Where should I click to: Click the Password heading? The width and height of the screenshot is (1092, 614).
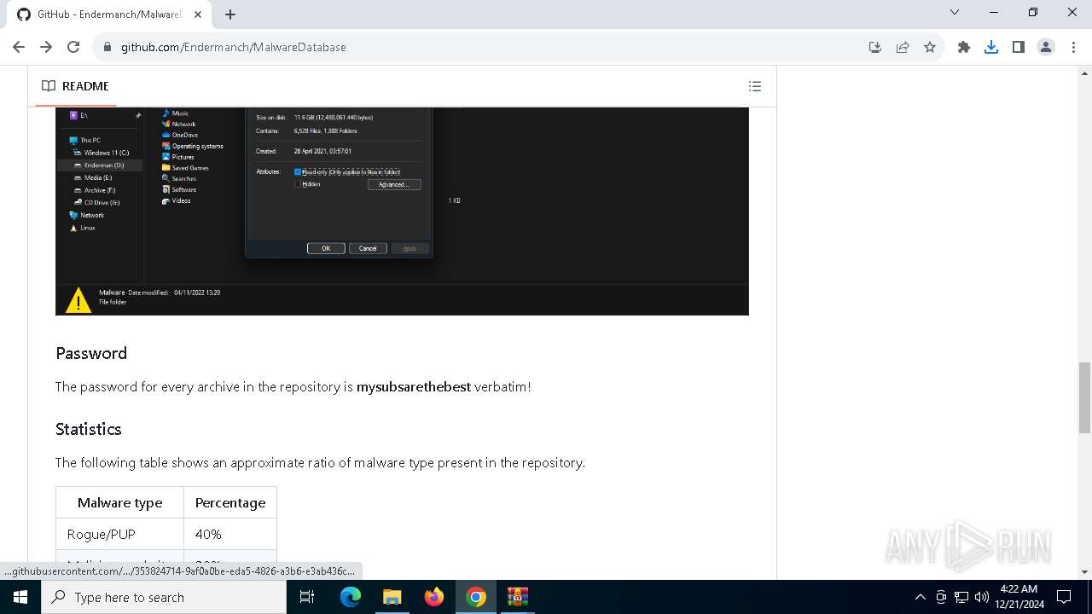(91, 353)
